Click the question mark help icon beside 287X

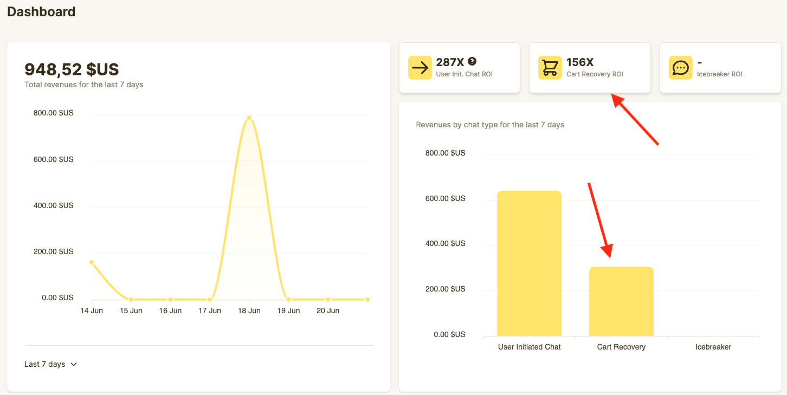(472, 61)
